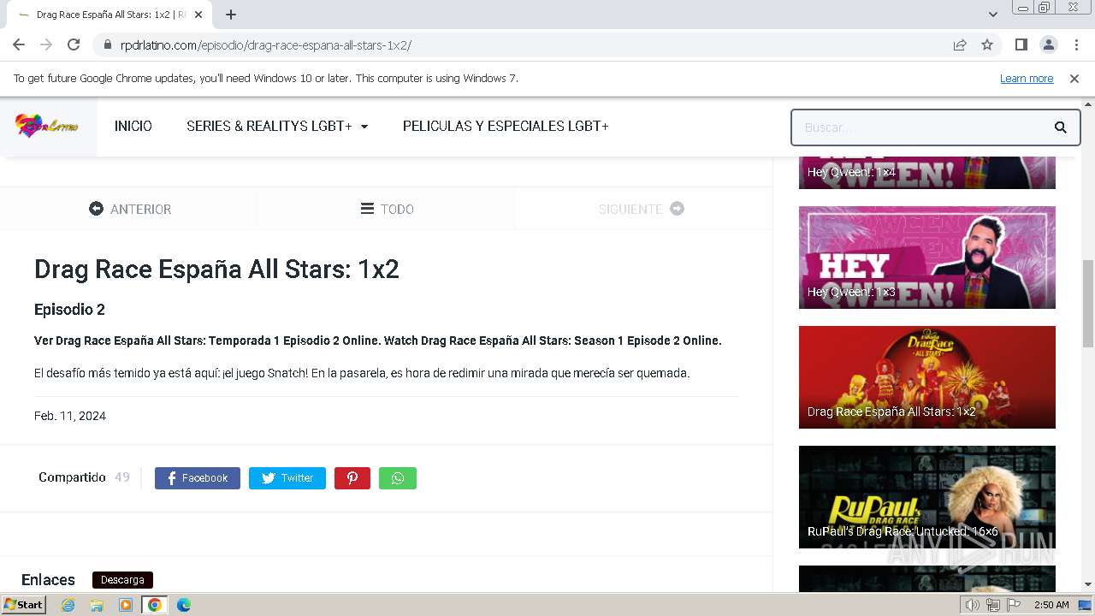
Task: Click the site lock icon in address bar
Action: pyautogui.click(x=108, y=44)
